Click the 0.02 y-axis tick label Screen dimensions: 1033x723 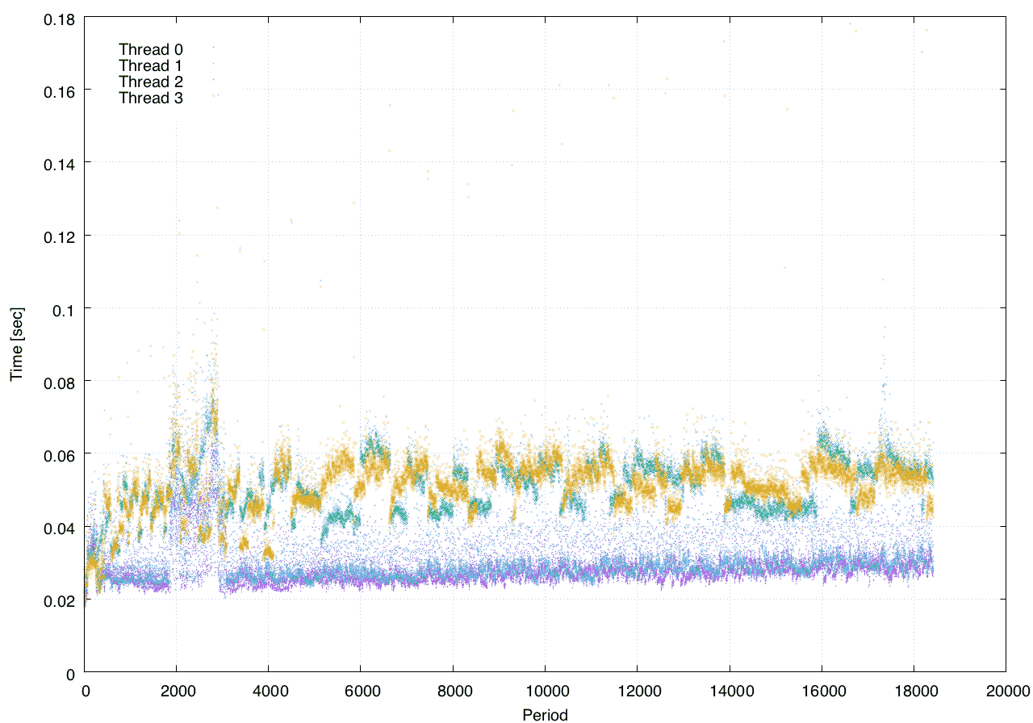[x=61, y=600]
